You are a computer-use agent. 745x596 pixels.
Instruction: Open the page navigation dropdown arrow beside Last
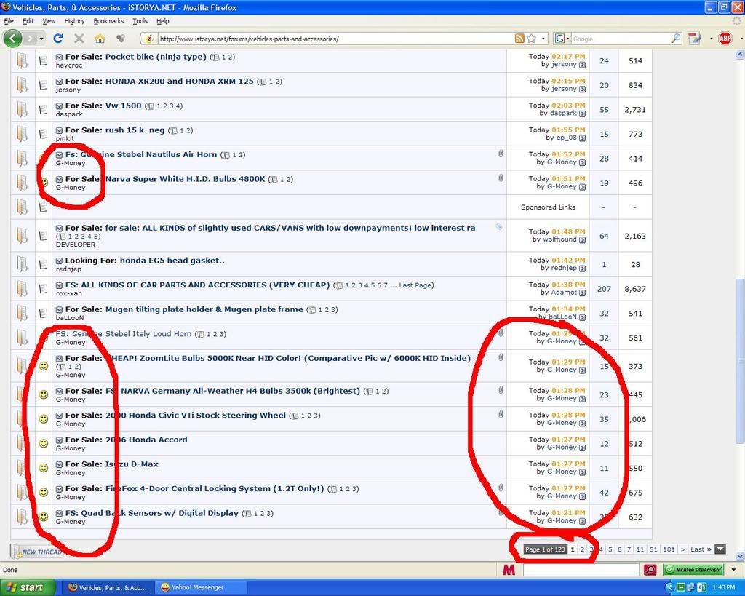pos(720,549)
